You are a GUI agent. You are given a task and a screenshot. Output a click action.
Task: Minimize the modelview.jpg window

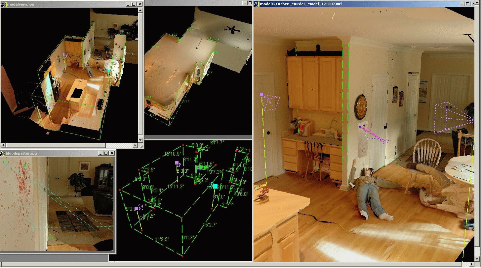[128, 4]
